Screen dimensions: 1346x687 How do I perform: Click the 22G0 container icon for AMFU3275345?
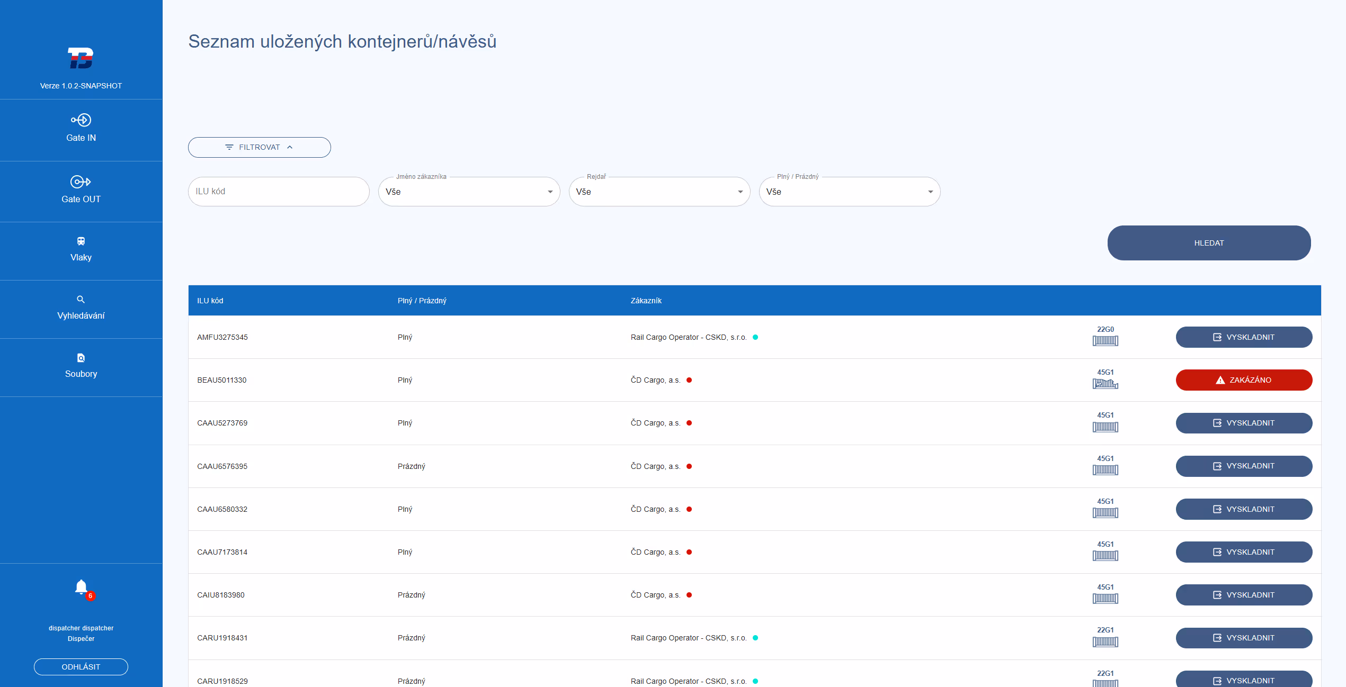coord(1106,340)
